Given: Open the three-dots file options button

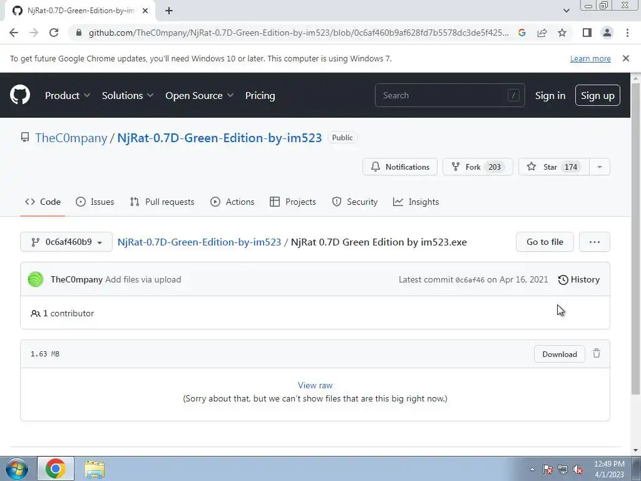Looking at the screenshot, I should tap(595, 242).
